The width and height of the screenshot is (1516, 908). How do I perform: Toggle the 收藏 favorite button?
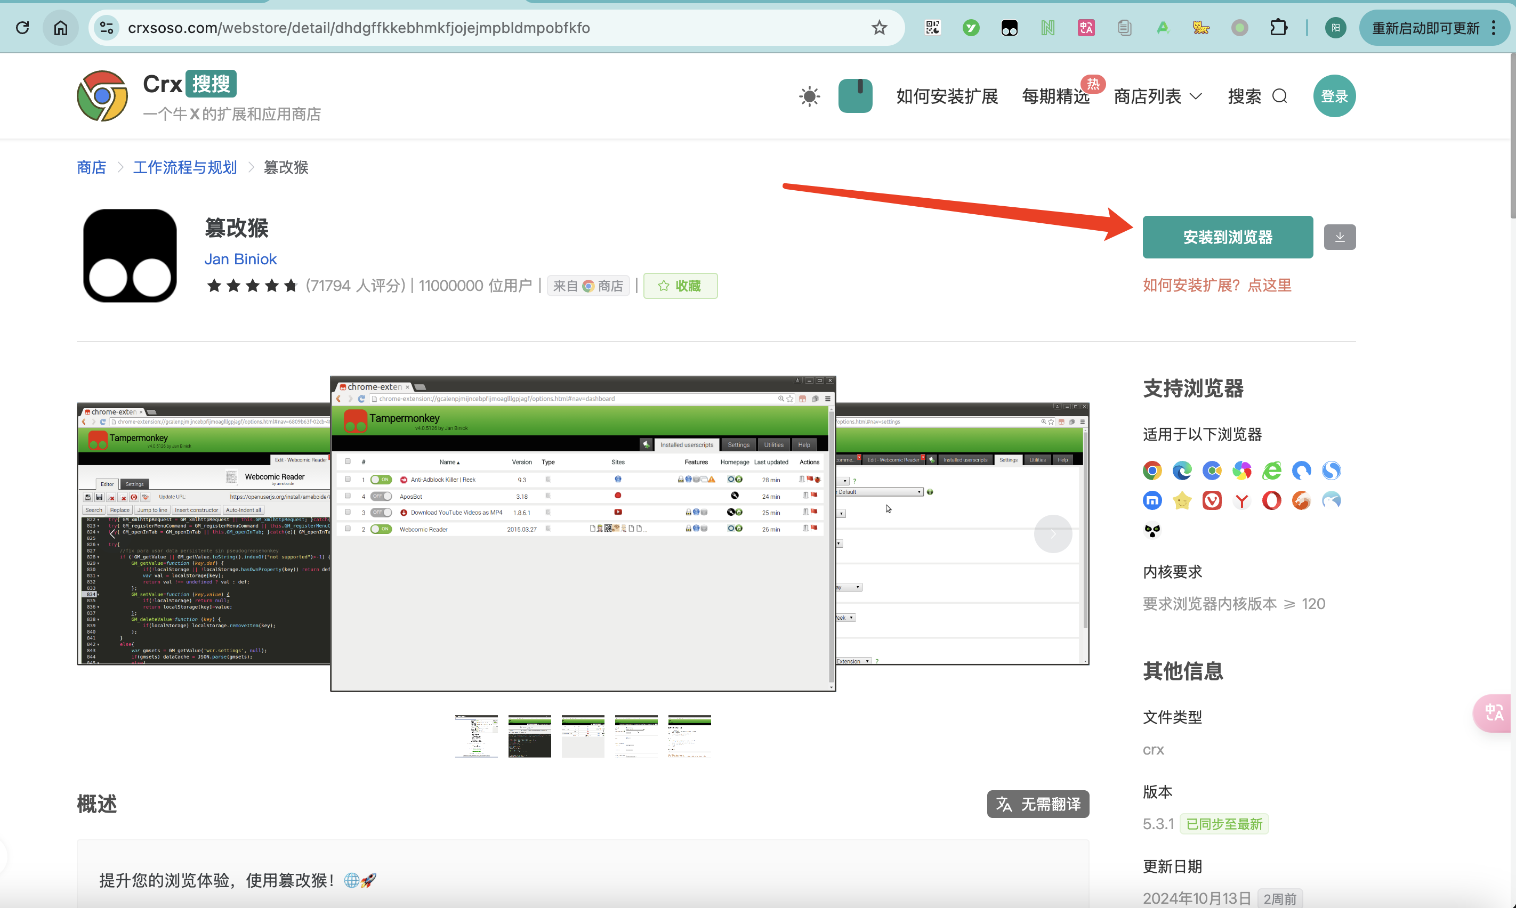click(x=680, y=286)
